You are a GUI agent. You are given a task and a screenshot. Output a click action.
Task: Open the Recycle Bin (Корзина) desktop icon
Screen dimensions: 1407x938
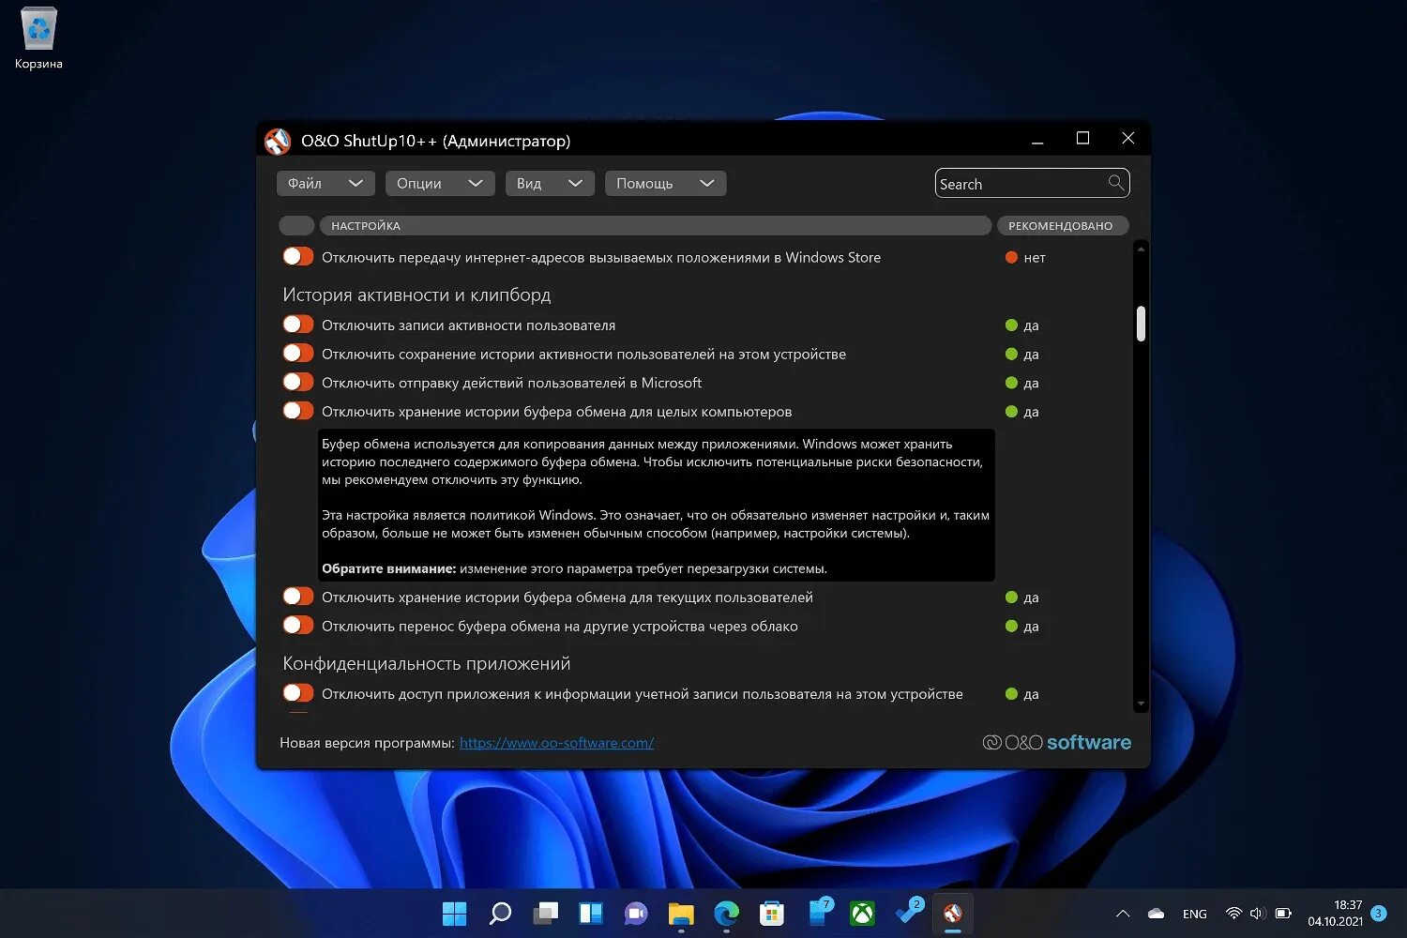pos(38,38)
